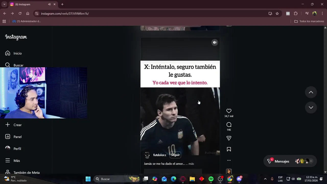Image resolution: width=327 pixels, height=184 pixels.
Task: Open comments with the speech bubble icon
Action: pyautogui.click(x=229, y=125)
